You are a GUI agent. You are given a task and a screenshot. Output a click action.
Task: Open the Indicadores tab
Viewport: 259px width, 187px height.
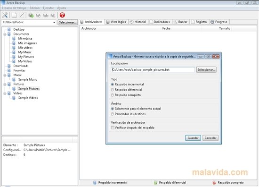click(160, 22)
